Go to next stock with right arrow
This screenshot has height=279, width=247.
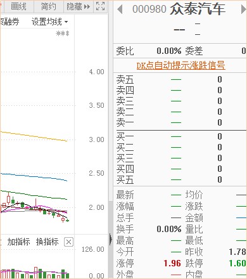pyautogui.click(x=243, y=10)
